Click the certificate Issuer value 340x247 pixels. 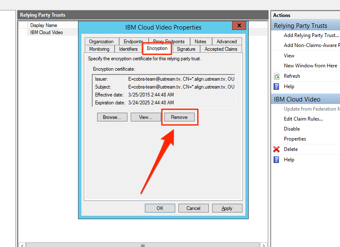[181, 79]
